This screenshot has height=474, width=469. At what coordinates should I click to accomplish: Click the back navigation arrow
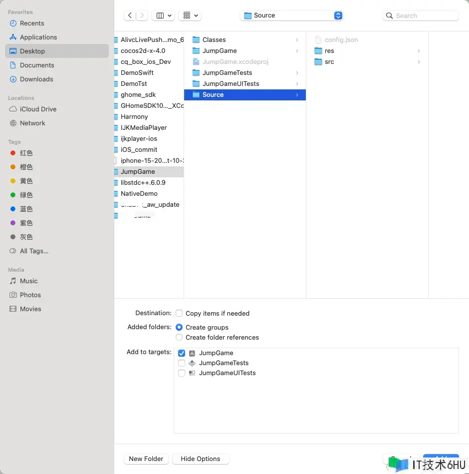click(x=130, y=15)
